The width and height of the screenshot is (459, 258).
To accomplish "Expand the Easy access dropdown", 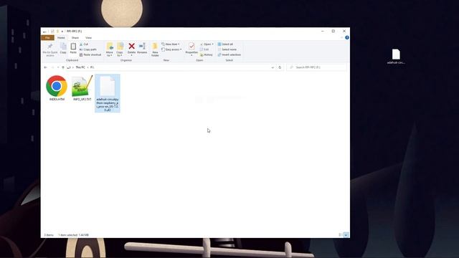I will 171,49.
